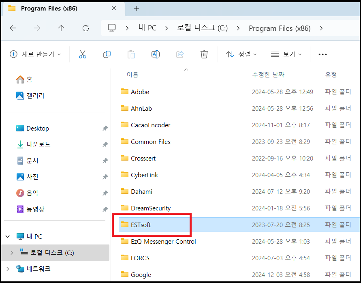361x283 pixels.
Task: Click the Share icon in toolbar
Action: [180, 54]
